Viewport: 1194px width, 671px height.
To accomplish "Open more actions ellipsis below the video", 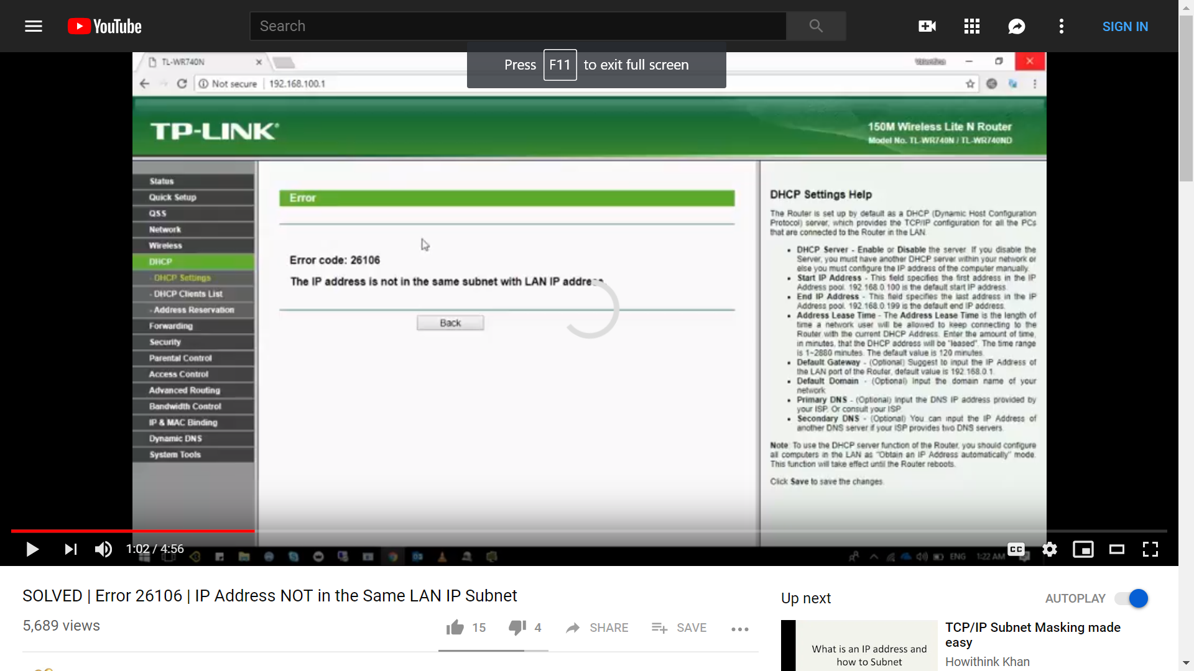I will pyautogui.click(x=740, y=629).
